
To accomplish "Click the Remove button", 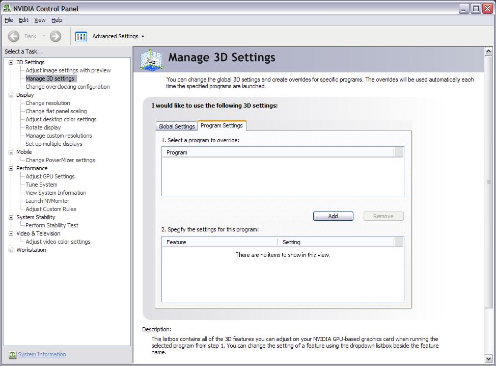I will coord(383,216).
